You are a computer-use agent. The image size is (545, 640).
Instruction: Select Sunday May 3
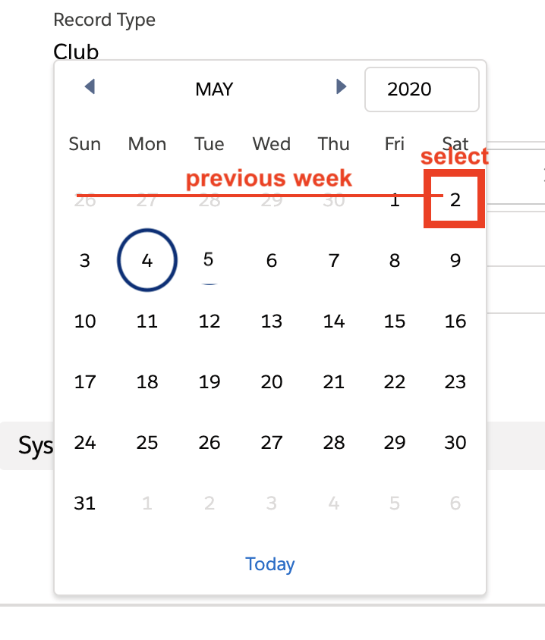[x=85, y=261]
